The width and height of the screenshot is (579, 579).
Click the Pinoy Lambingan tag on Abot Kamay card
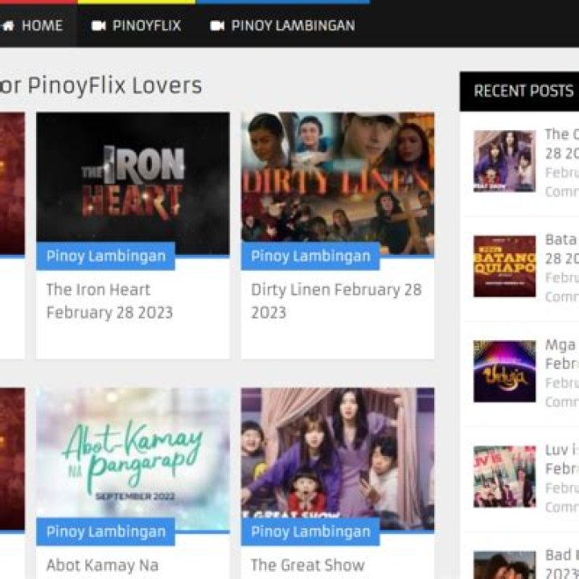coord(105,532)
